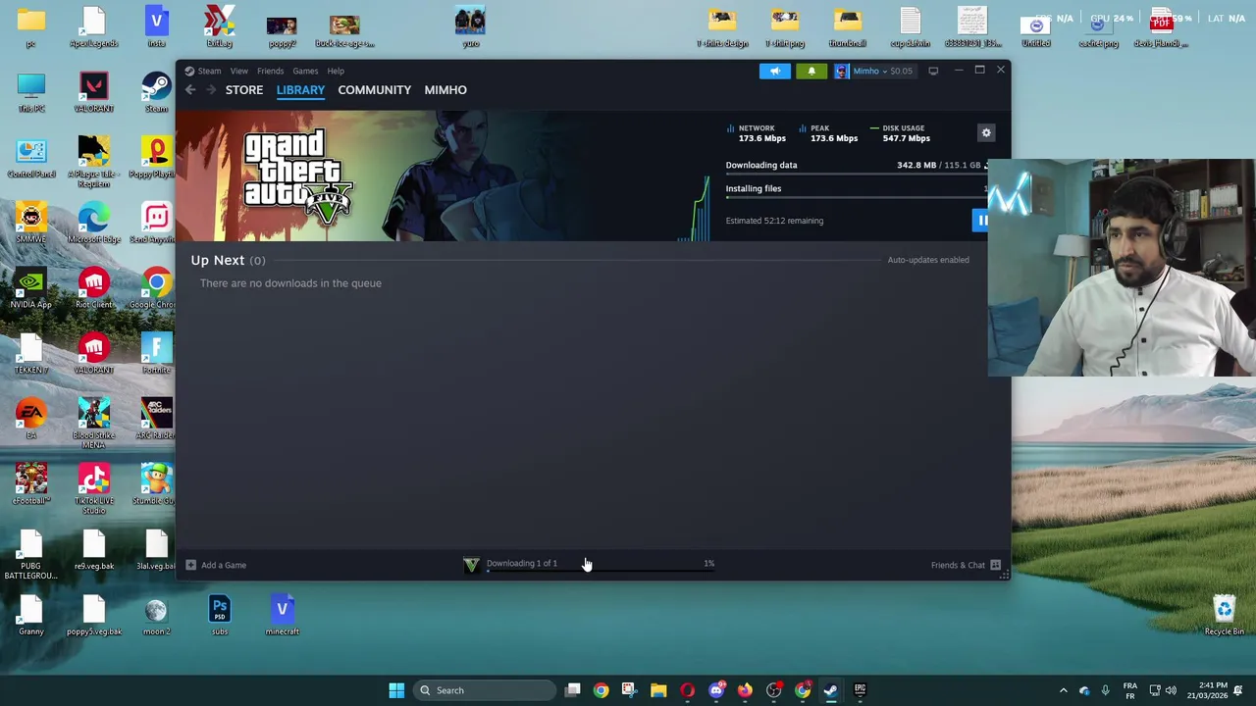Viewport: 1256px width, 706px height.
Task: Open the View menu
Action: (238, 71)
